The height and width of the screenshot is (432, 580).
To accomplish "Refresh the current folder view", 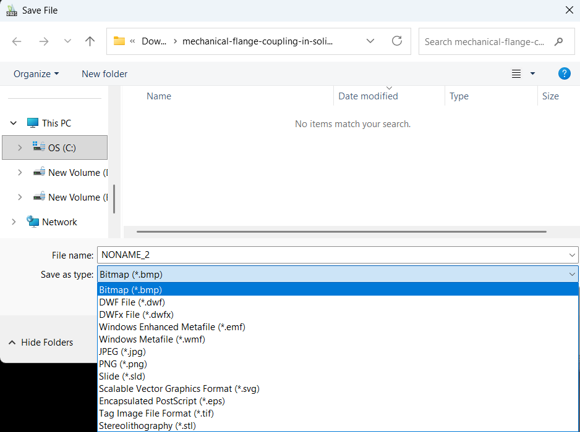I will click(x=397, y=41).
